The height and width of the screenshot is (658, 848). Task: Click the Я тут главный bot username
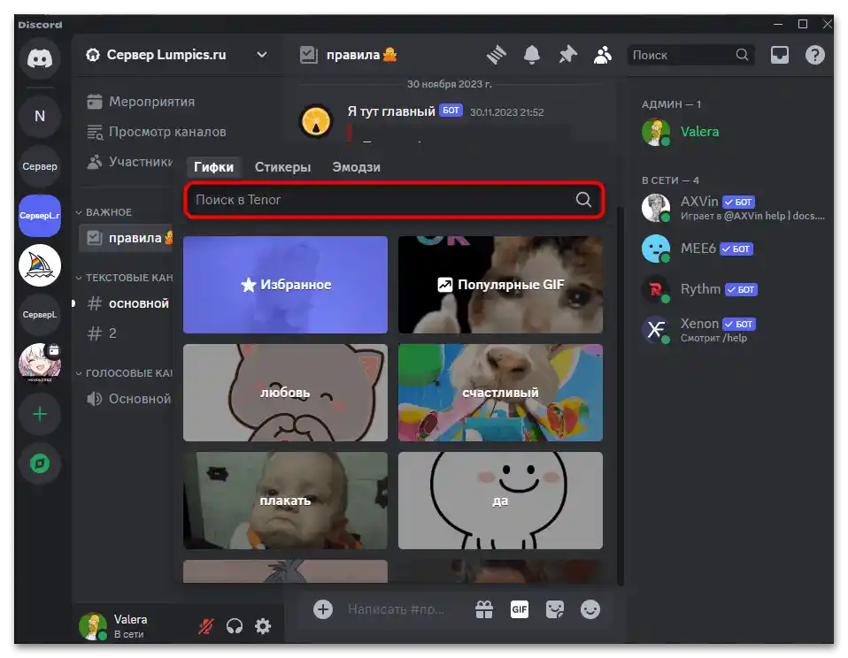(391, 111)
